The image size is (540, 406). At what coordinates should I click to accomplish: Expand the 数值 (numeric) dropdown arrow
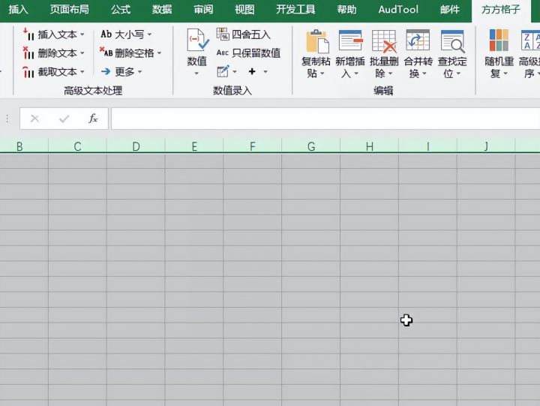[196, 74]
